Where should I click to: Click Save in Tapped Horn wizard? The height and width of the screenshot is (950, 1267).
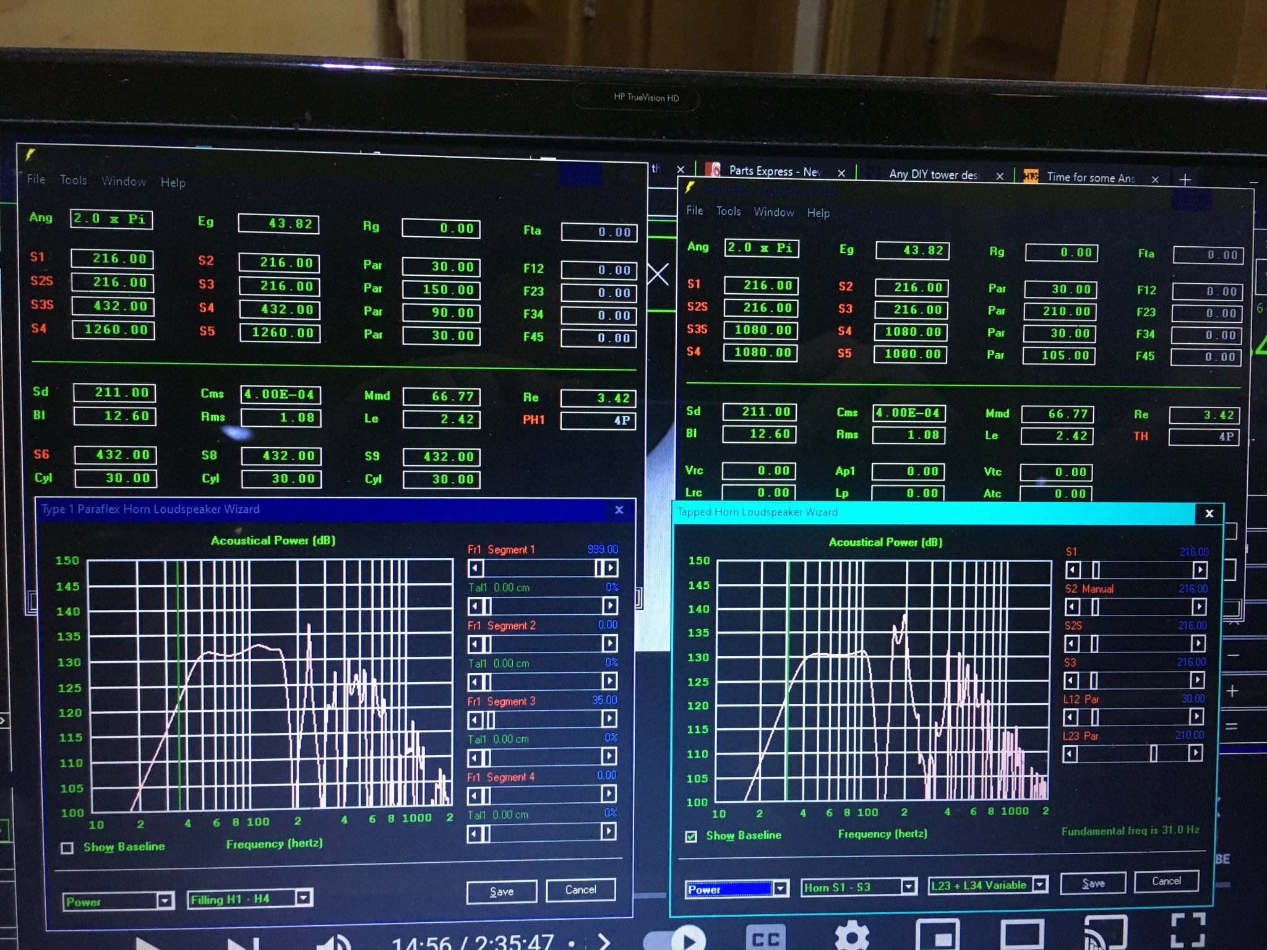click(x=1093, y=883)
